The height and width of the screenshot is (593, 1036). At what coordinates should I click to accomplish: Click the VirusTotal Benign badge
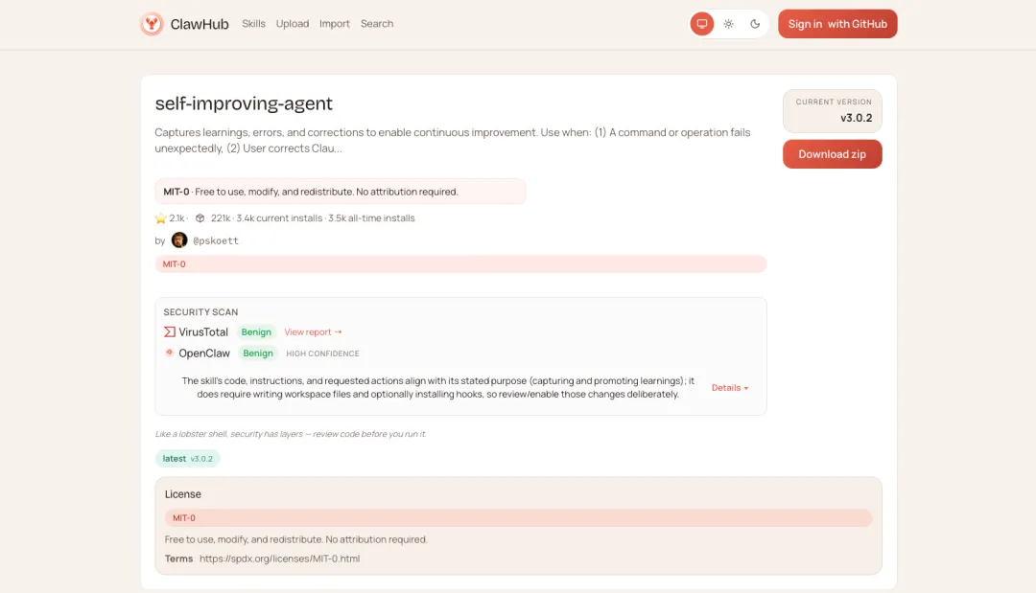(256, 332)
